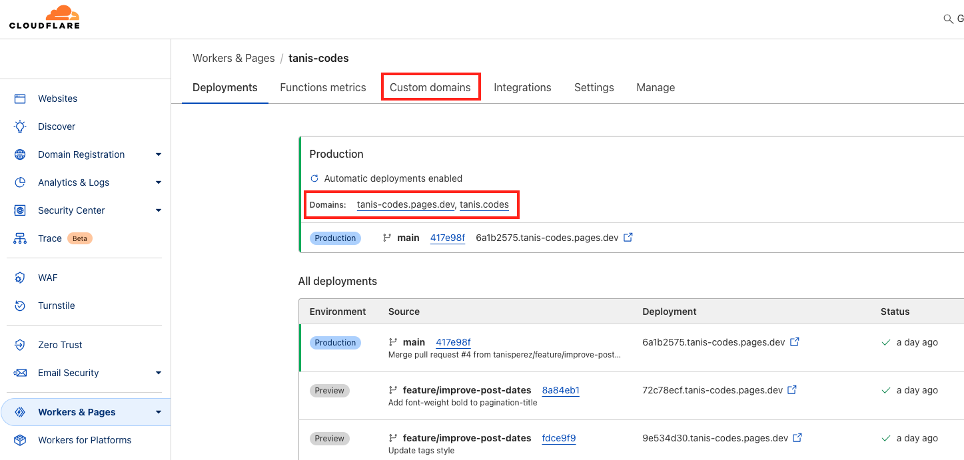Open the Settings tab
This screenshot has width=964, height=460.
click(x=594, y=87)
